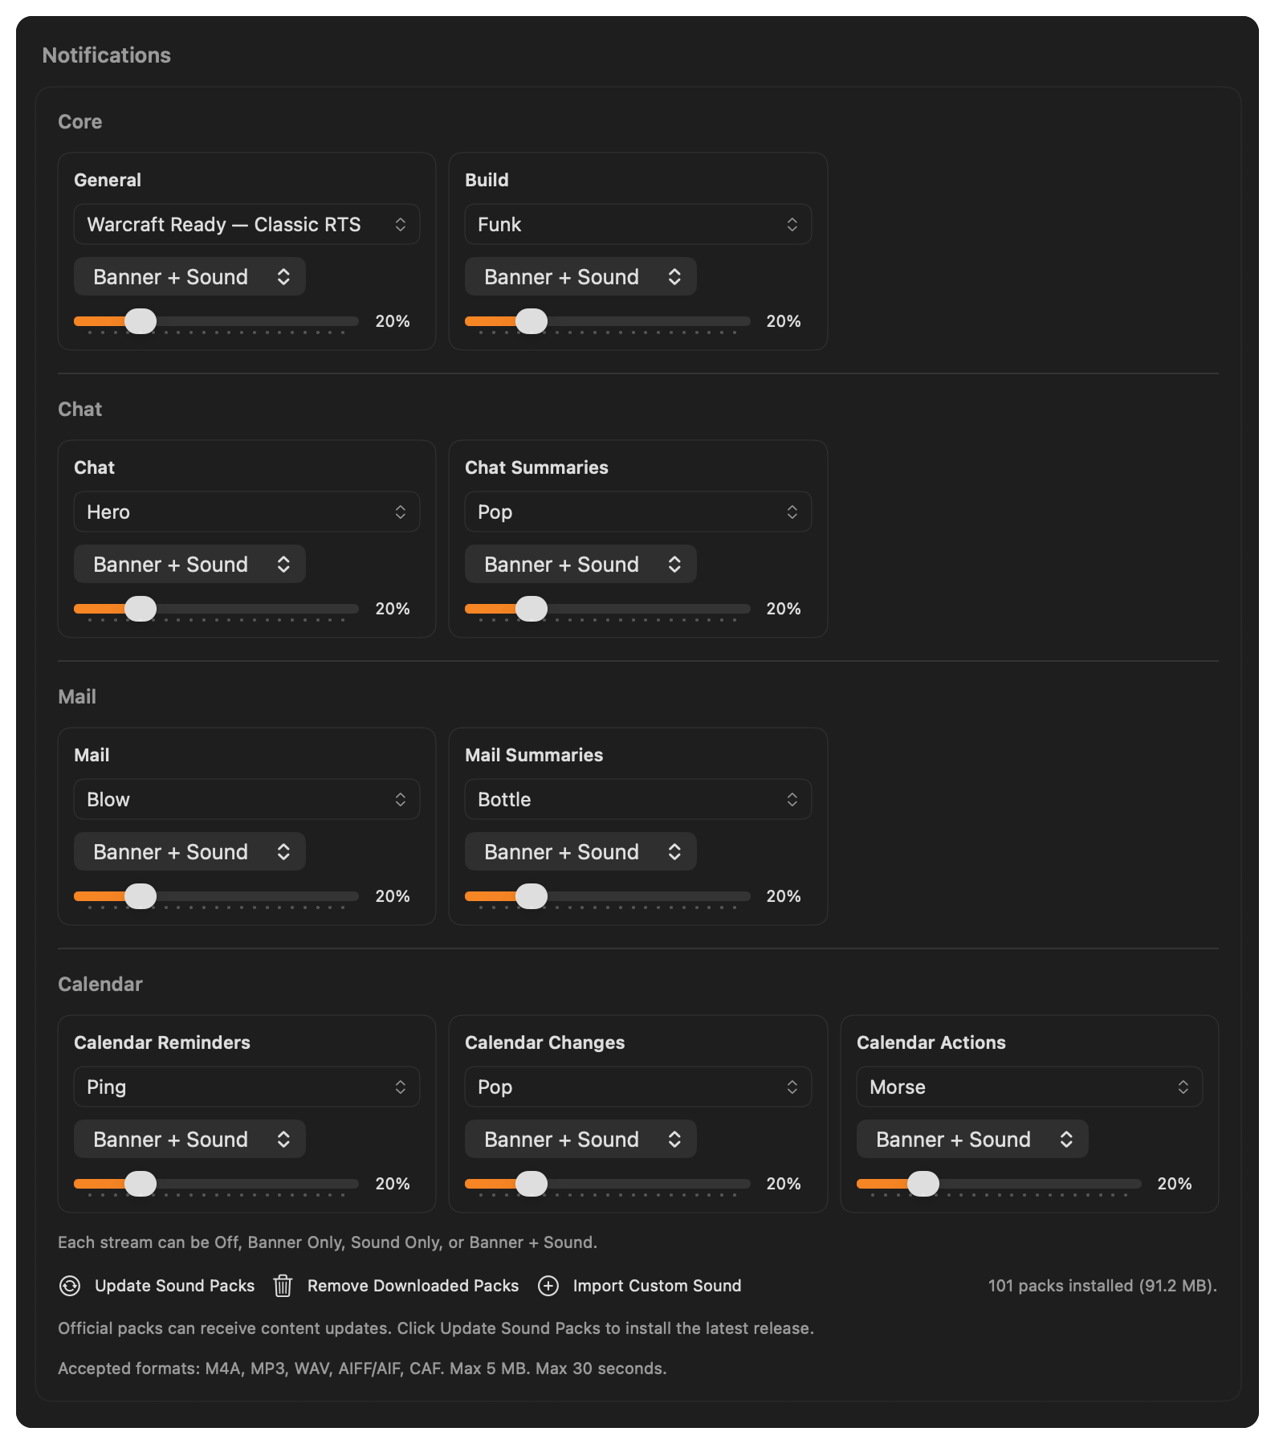The image size is (1275, 1444).
Task: Click the General 20% volume value
Action: 393,321
